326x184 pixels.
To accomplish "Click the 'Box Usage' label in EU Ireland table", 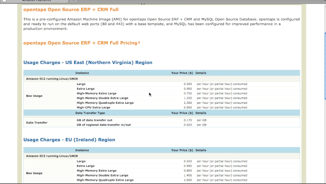I will coord(34,173).
